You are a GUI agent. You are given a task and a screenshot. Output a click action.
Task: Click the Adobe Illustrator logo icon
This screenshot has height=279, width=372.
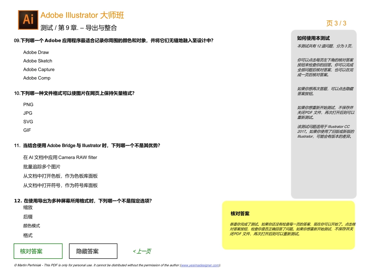tap(27, 19)
